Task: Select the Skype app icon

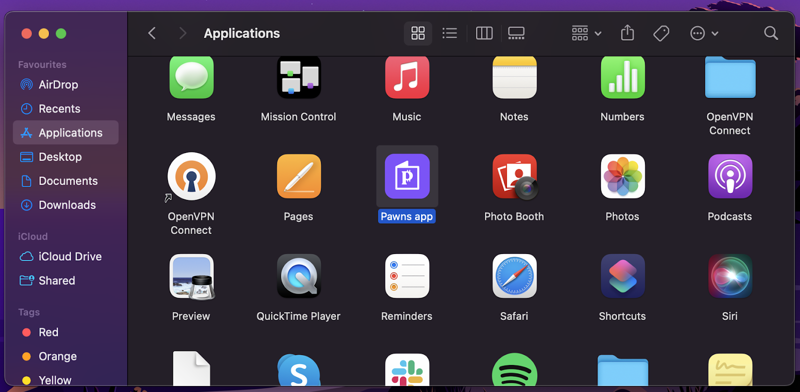Action: coord(299,369)
